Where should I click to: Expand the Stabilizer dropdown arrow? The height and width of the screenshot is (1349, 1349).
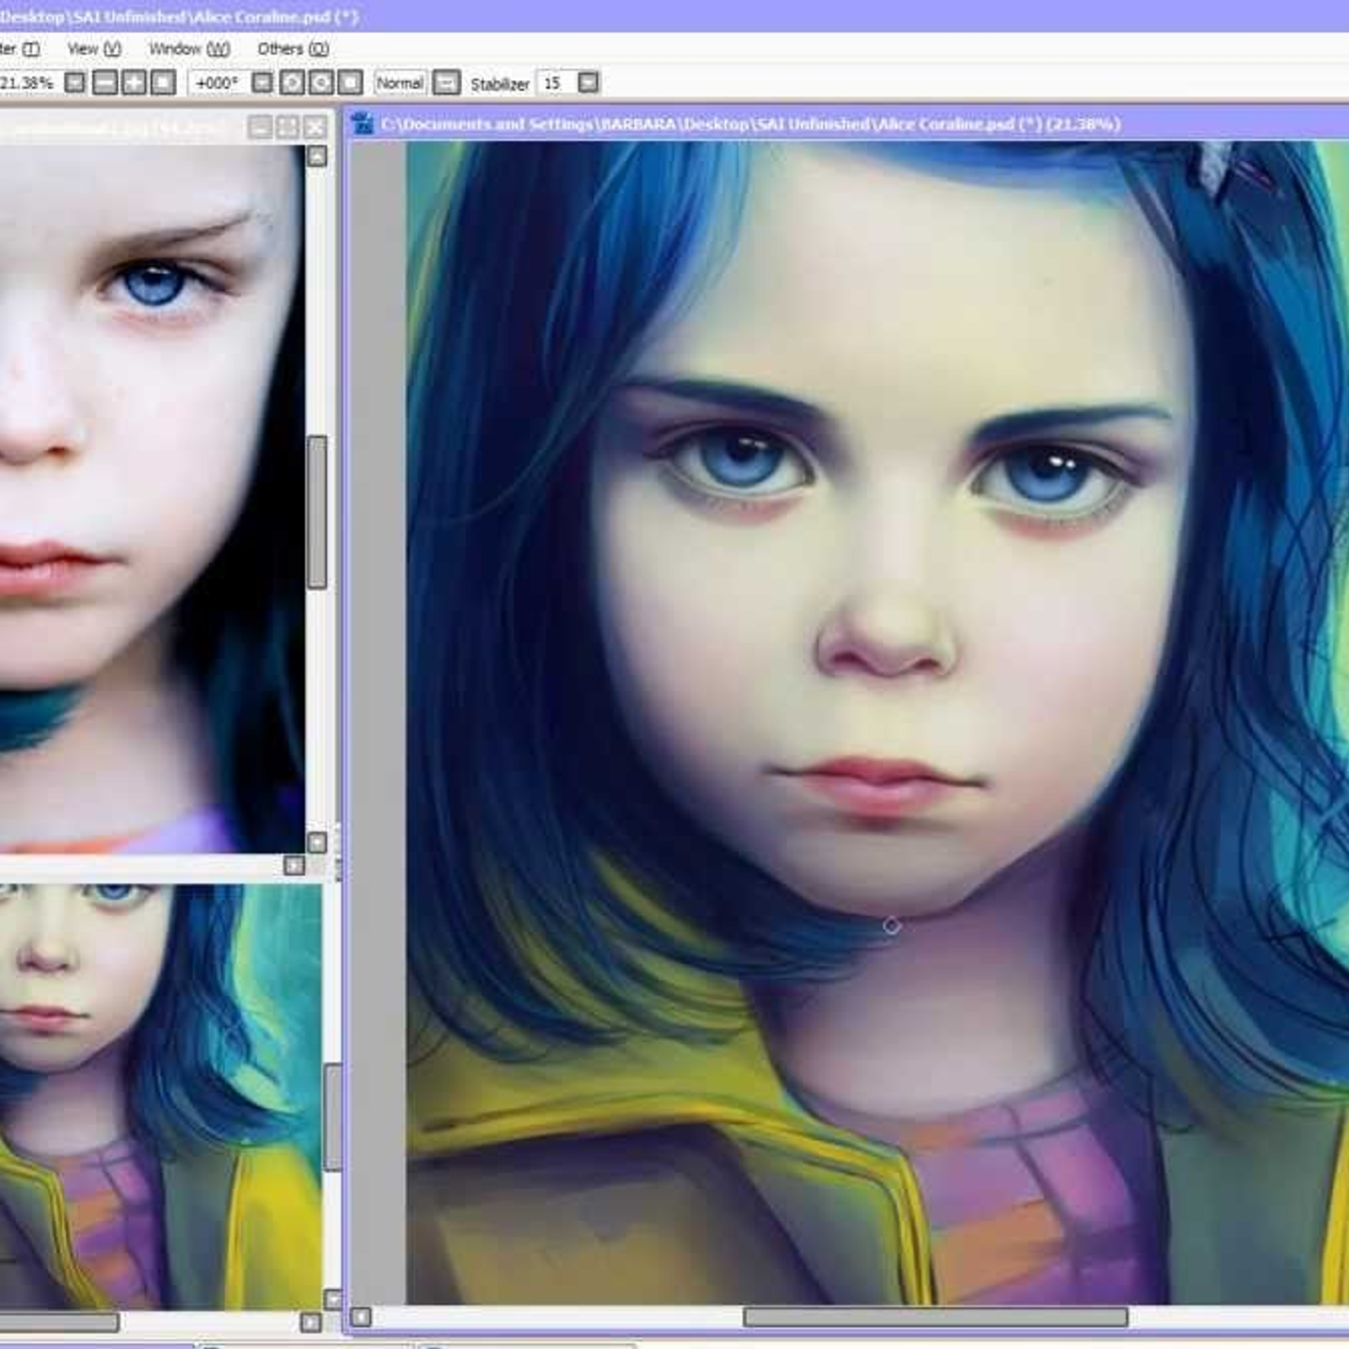click(x=589, y=83)
